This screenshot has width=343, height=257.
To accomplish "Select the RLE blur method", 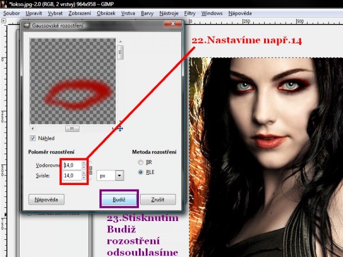I will (x=141, y=172).
